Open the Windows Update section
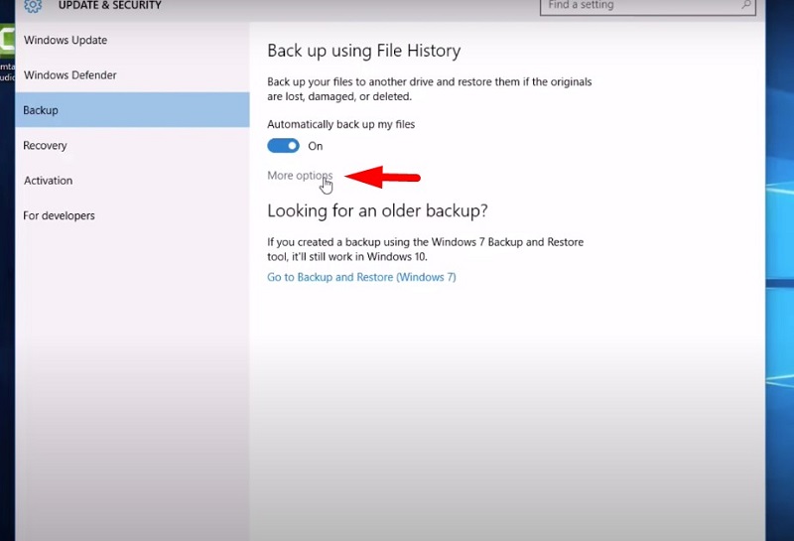794x541 pixels. click(66, 41)
